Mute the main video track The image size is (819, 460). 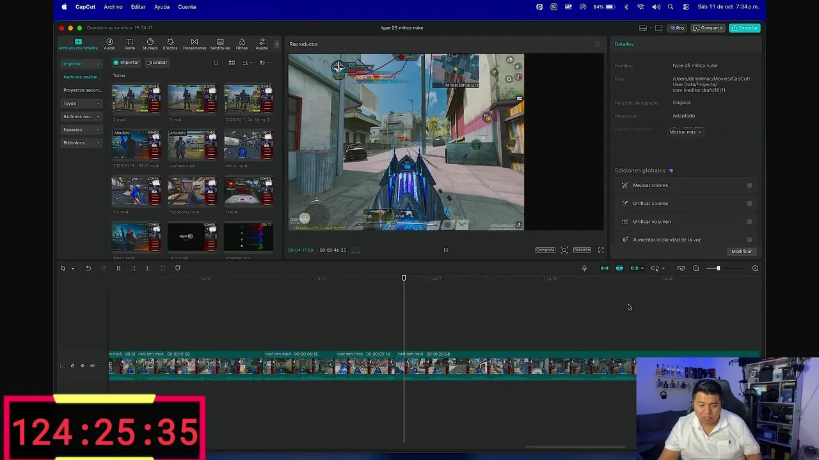point(92,366)
